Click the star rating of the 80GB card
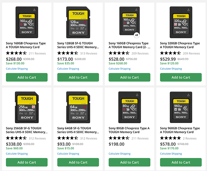The image size is (207, 171). point(119,138)
